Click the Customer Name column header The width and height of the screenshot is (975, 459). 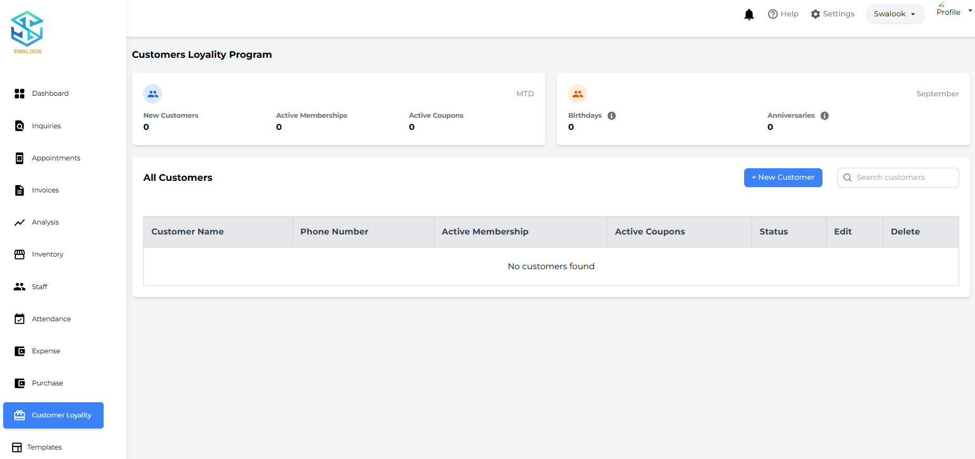188,232
